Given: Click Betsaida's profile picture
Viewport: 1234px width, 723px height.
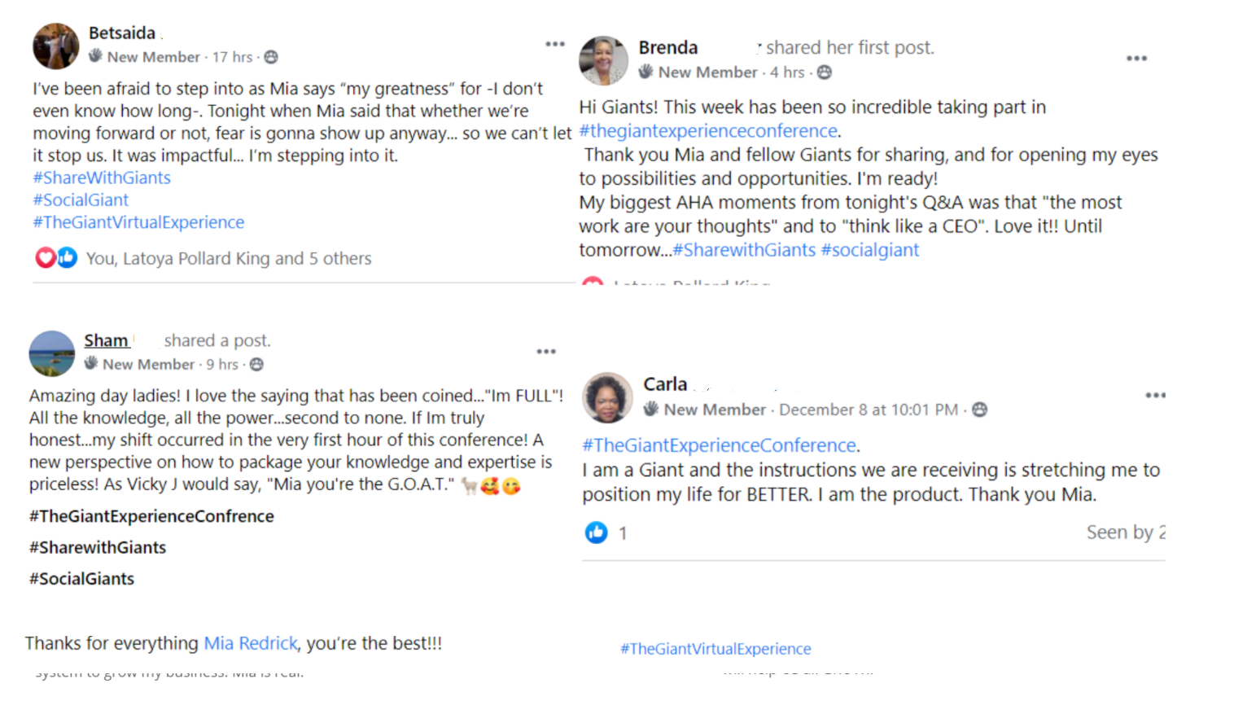Looking at the screenshot, I should 55,46.
